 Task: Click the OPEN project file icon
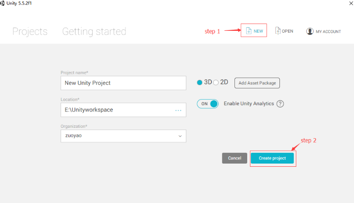[x=278, y=31]
